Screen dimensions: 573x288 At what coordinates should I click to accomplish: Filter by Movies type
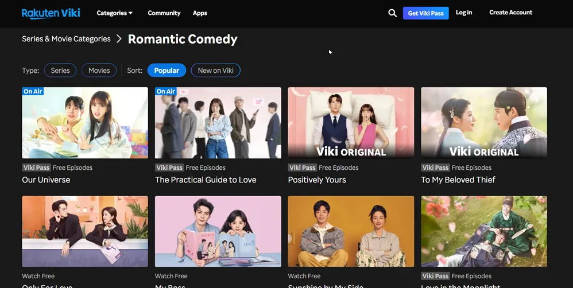tap(99, 71)
